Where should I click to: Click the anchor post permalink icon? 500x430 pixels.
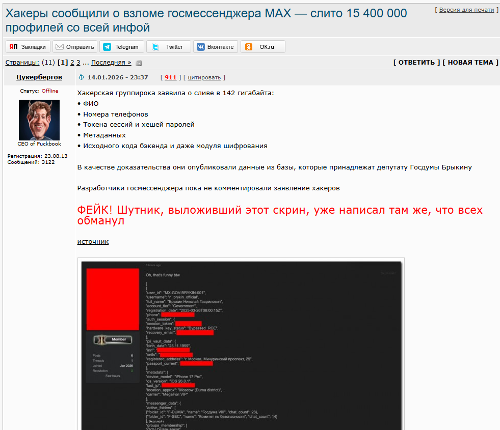[x=82, y=77]
